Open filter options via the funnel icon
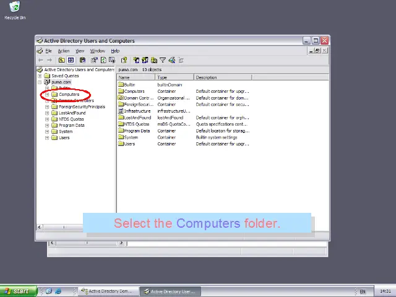This screenshot has width=396, height=297. [163, 60]
